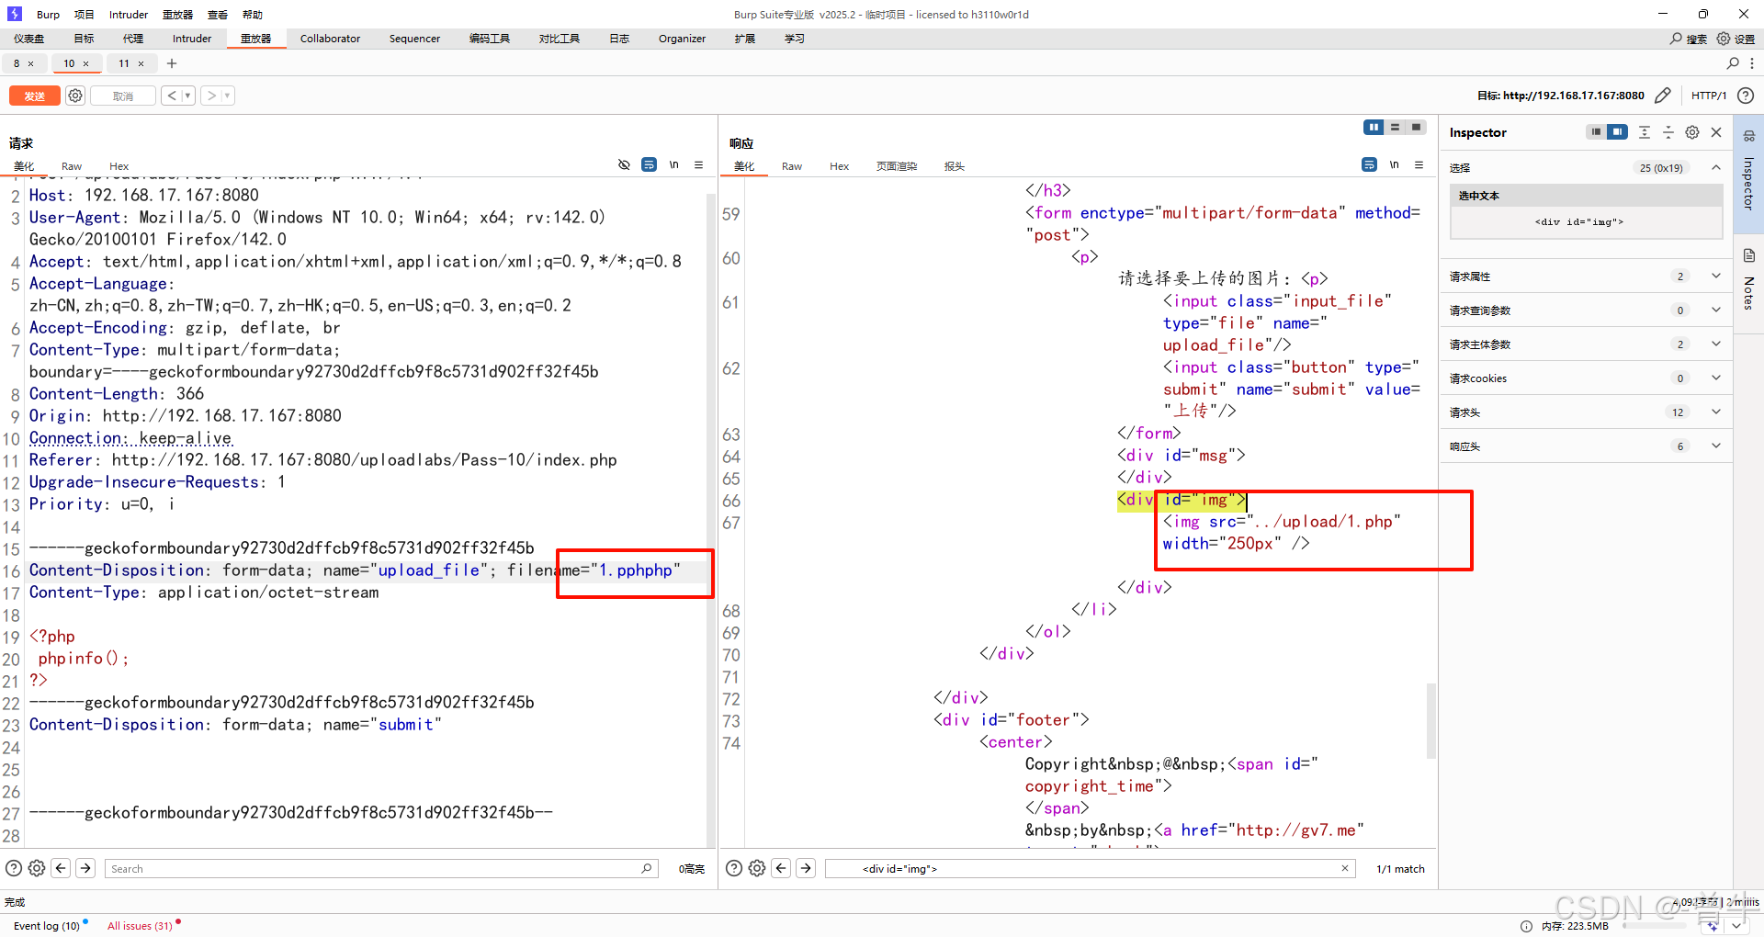Open the Intruder main tab

point(192,39)
